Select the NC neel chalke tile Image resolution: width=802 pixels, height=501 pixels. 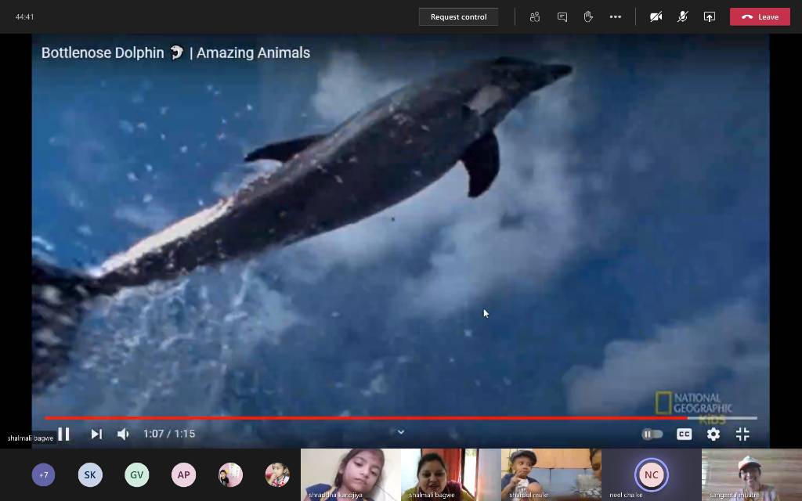pyautogui.click(x=651, y=475)
